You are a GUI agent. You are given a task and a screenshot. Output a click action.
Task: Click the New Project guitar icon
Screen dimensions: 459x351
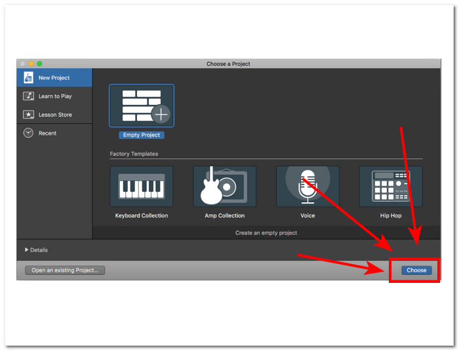pos(28,78)
